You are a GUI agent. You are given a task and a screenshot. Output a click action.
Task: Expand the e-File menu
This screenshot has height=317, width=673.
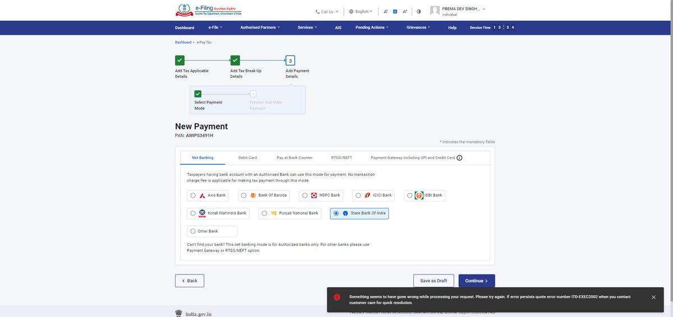215,27
